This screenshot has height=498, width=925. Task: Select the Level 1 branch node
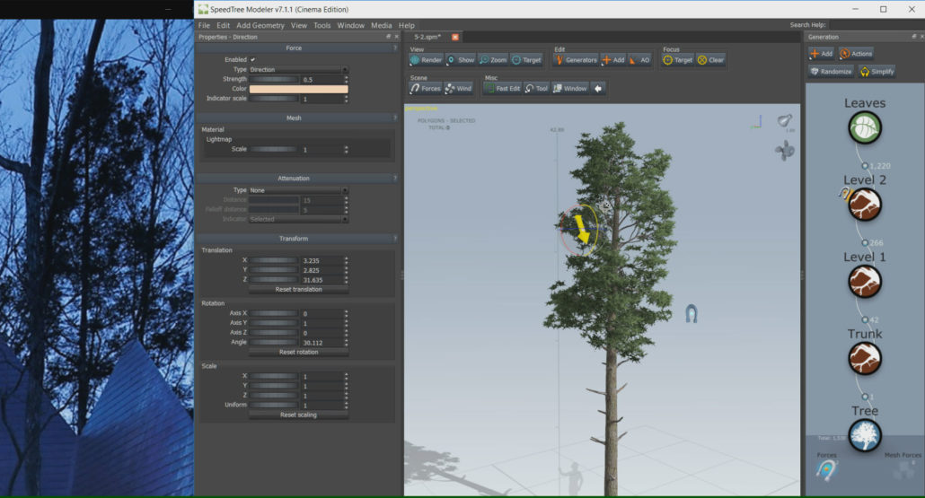[x=865, y=282]
